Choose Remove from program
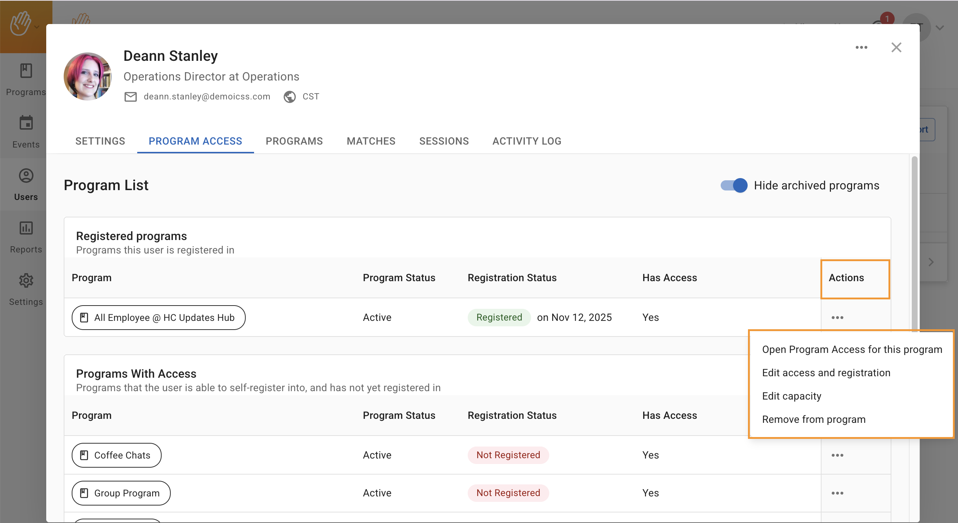This screenshot has width=958, height=523. pyautogui.click(x=814, y=419)
